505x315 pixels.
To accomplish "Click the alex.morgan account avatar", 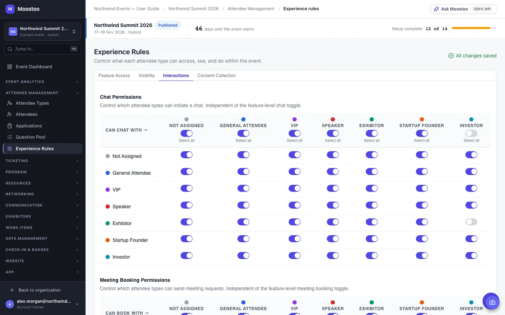I will click(10, 304).
